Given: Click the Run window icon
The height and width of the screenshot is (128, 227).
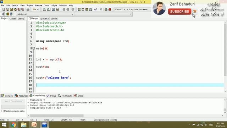Looking at the screenshot, I should [83, 10].
